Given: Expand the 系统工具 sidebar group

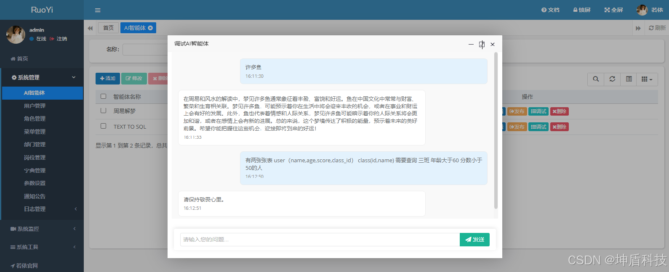Looking at the screenshot, I should (42, 247).
